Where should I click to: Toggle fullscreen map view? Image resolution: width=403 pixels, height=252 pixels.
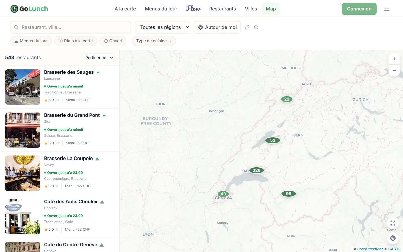coord(393,223)
